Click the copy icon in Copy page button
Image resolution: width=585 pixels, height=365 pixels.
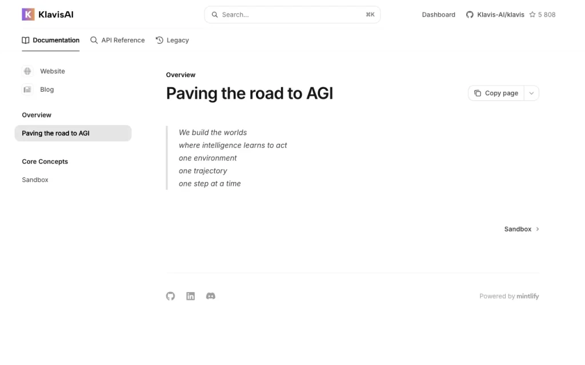click(477, 93)
